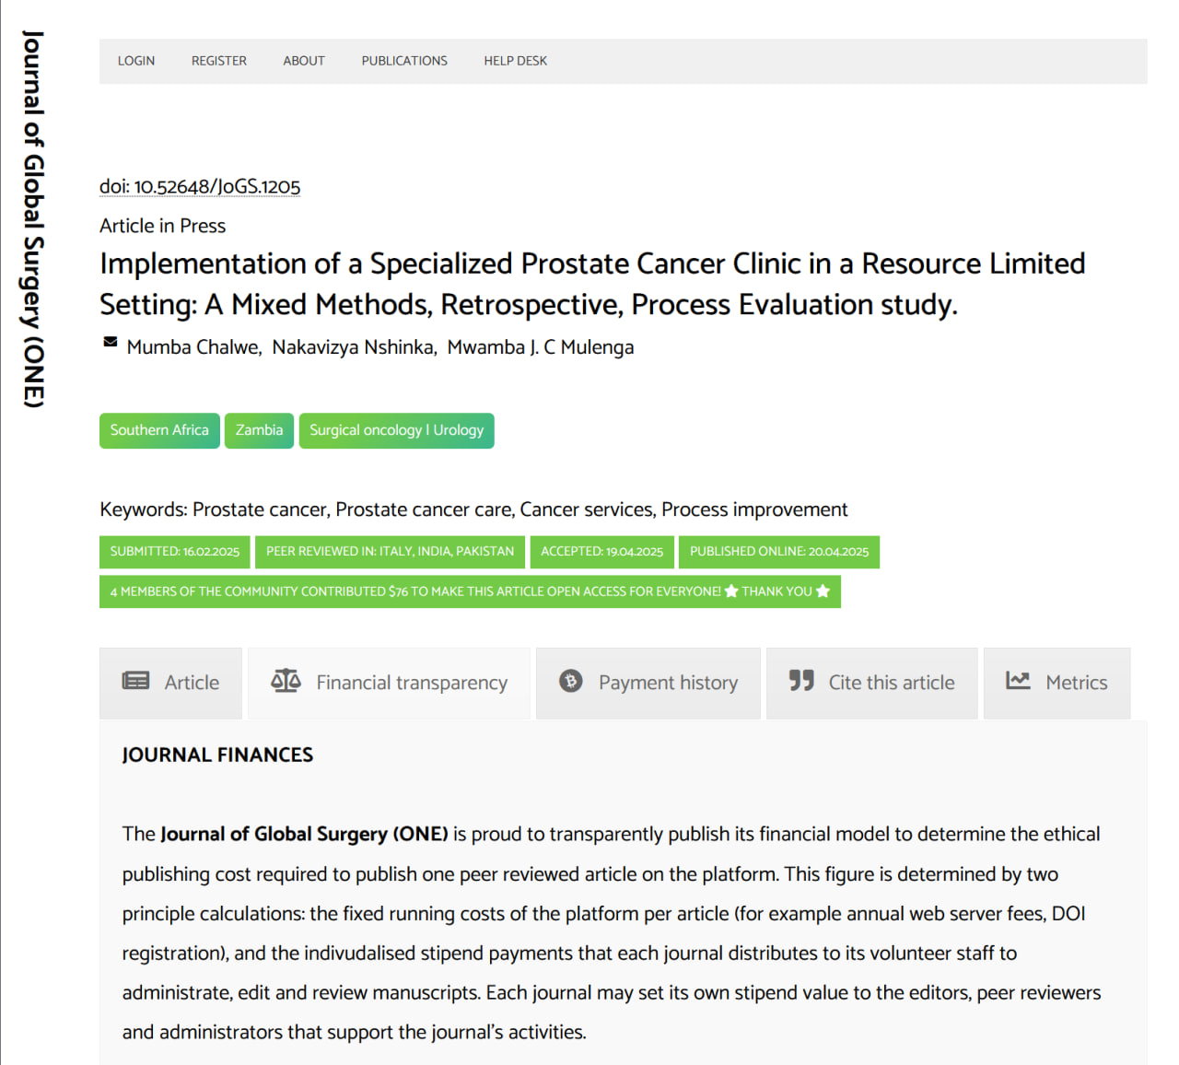The height and width of the screenshot is (1065, 1179).
Task: Select ABOUT in the navigation bar
Action: pyautogui.click(x=304, y=61)
